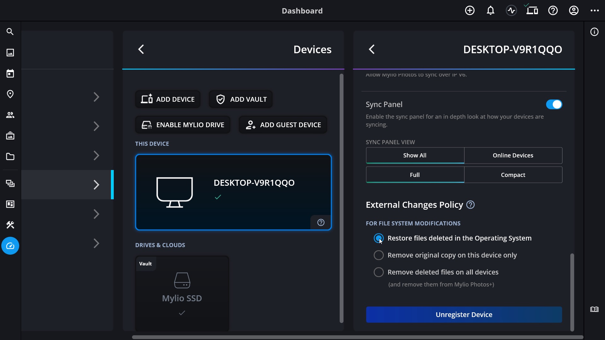Click ENABLE MYLIO DRIVE button
The height and width of the screenshot is (340, 605).
(183, 125)
